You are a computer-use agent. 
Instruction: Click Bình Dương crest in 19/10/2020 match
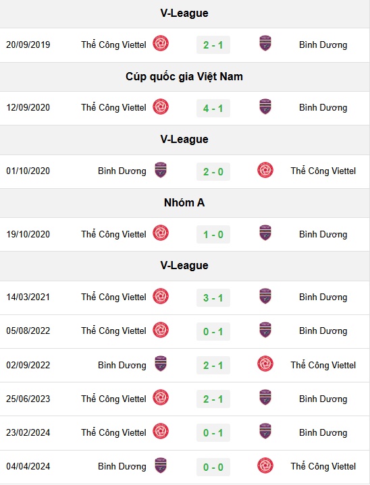coord(265,233)
